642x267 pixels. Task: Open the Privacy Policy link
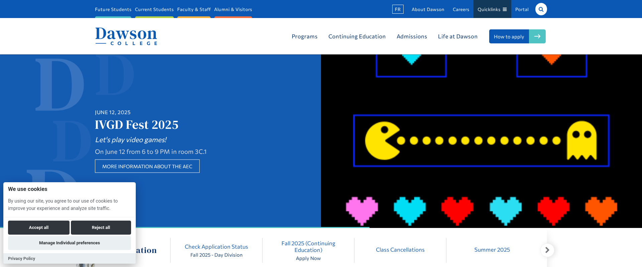click(21, 259)
